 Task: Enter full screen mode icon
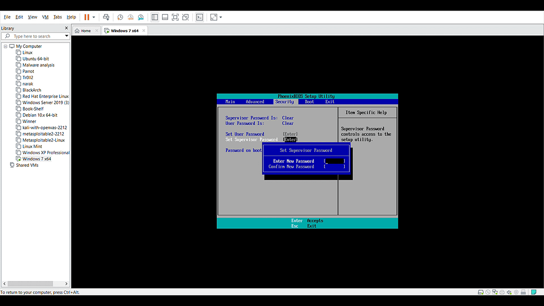(175, 17)
